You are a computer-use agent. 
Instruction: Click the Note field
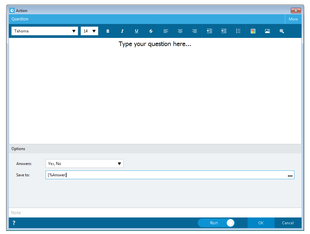click(x=155, y=213)
